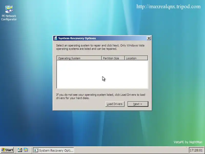205x154 pixels.
Task: Open the Start menu
Action: (x=7, y=150)
